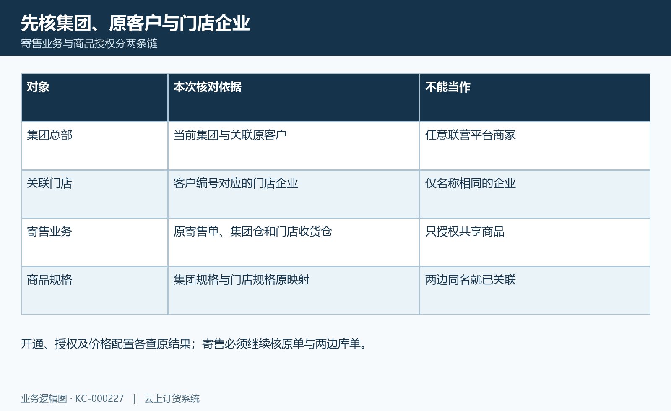Image resolution: width=671 pixels, height=411 pixels.
Task: Click the cell 当前集团与关联原客户
Action: pyautogui.click(x=294, y=146)
